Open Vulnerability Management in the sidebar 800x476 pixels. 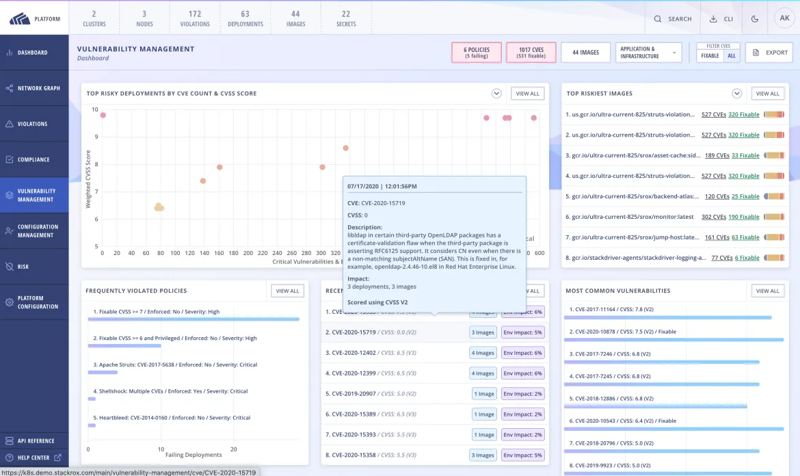tap(10, 195)
